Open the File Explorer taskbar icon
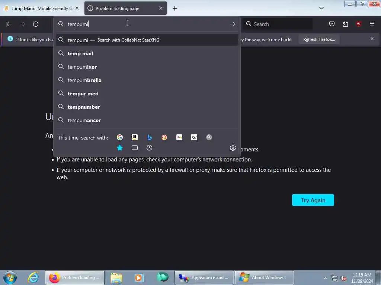 tap(116, 278)
